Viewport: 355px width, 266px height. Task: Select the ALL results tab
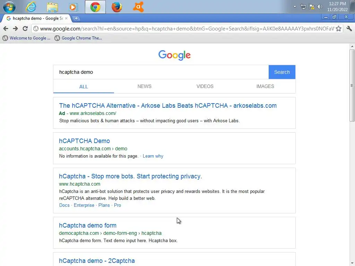pyautogui.click(x=84, y=87)
